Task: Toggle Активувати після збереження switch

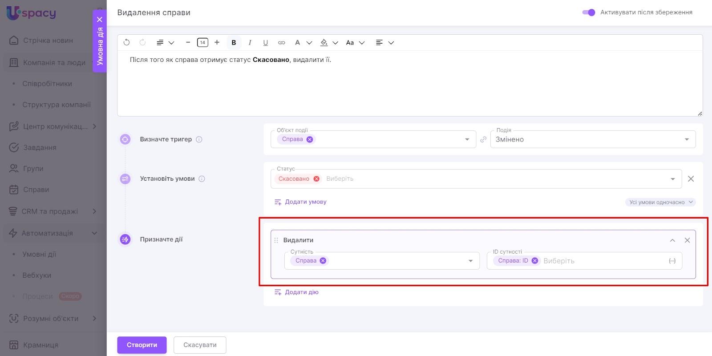Action: tap(588, 12)
